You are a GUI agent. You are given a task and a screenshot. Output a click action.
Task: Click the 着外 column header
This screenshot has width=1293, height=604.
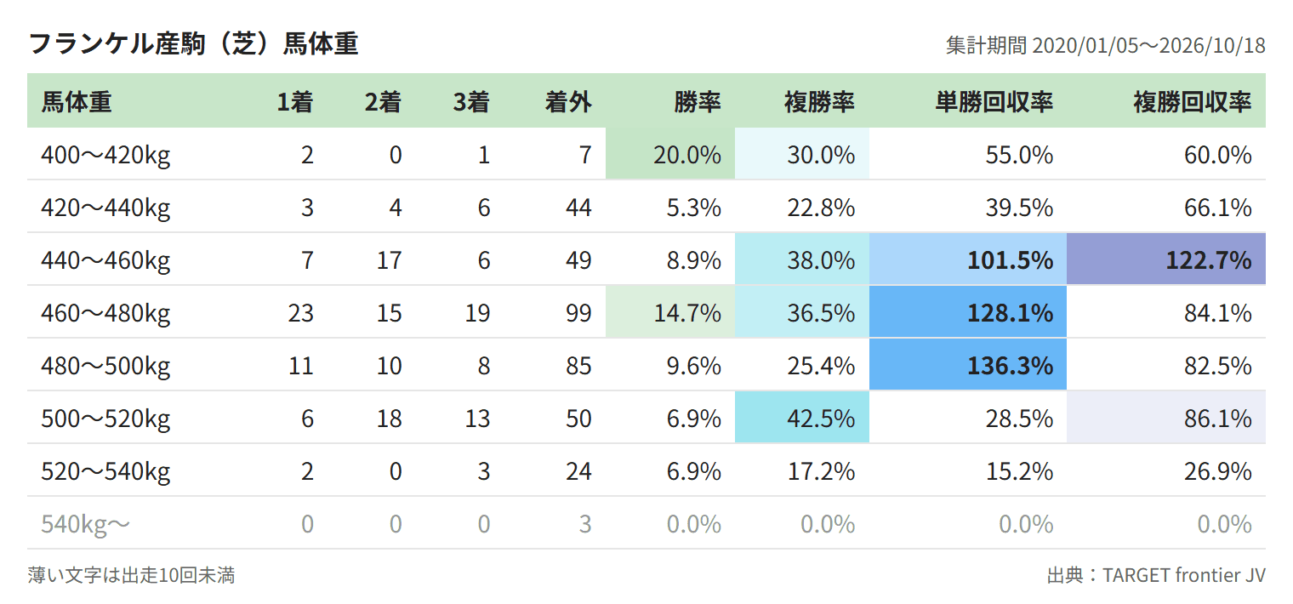(568, 101)
